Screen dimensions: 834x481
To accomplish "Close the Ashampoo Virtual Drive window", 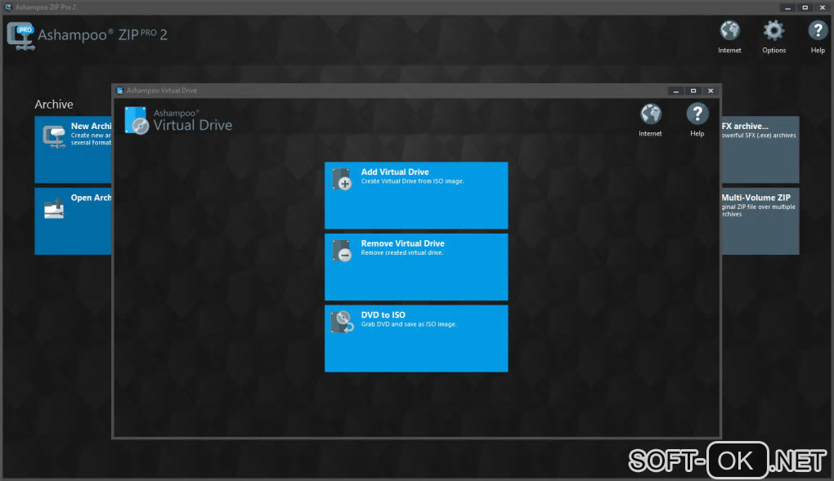I will [x=711, y=91].
